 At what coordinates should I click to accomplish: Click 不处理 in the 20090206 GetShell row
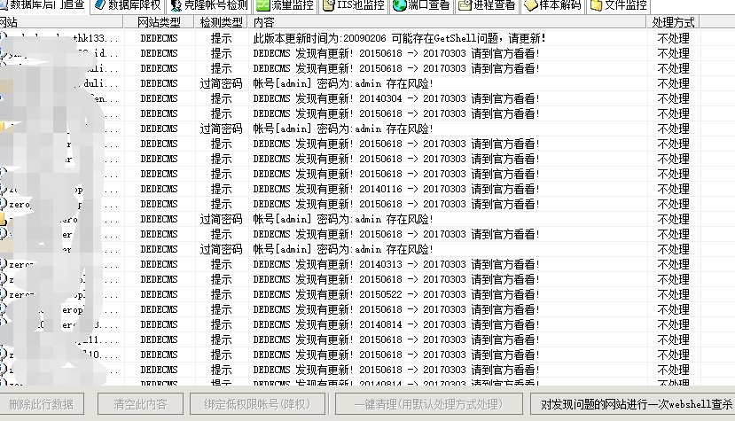[x=673, y=38]
